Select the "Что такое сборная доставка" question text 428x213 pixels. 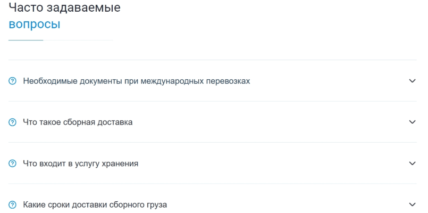pos(78,122)
